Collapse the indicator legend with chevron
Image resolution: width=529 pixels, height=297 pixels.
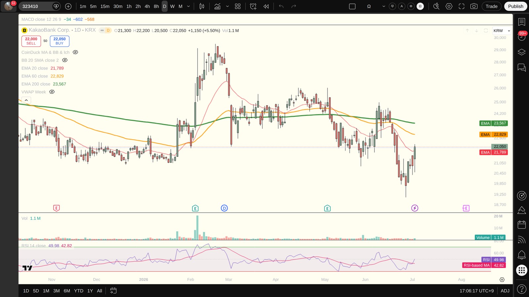point(26,100)
